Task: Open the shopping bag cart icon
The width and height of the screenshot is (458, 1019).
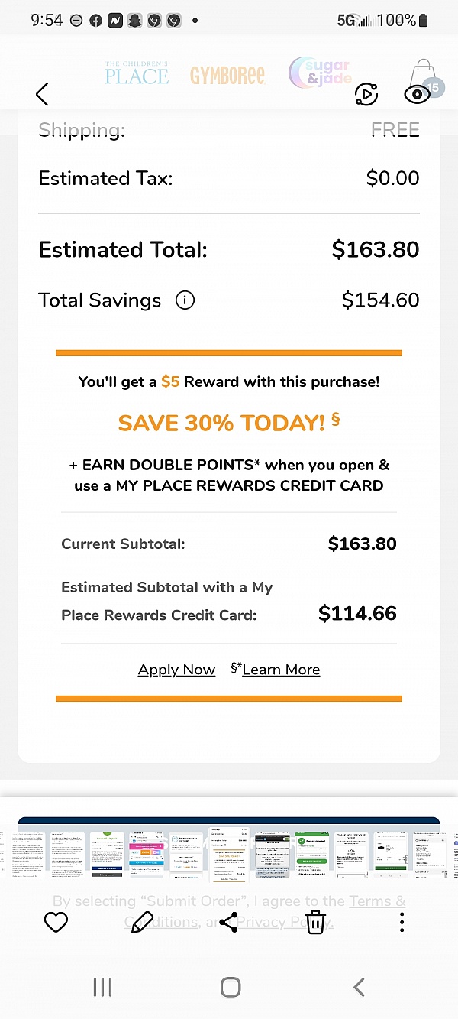Action: pyautogui.click(x=424, y=76)
